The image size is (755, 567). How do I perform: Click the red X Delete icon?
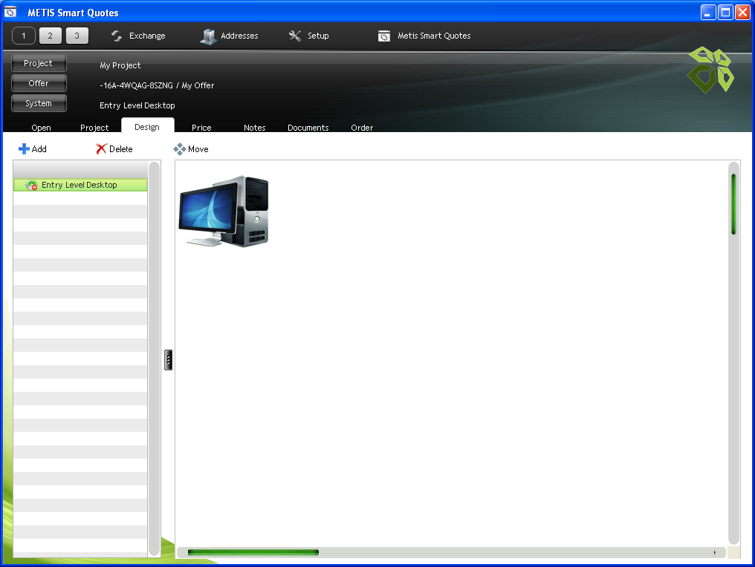(x=101, y=149)
